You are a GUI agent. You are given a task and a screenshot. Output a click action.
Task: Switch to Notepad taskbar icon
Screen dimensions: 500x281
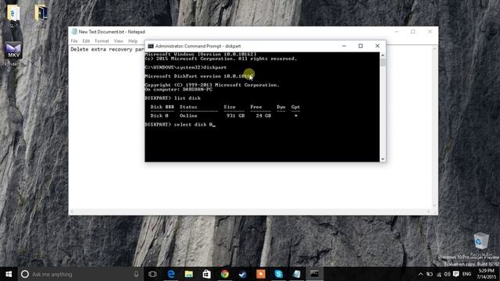(297, 274)
